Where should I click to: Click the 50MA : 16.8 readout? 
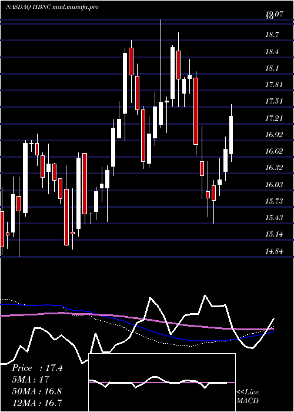coord(36,391)
